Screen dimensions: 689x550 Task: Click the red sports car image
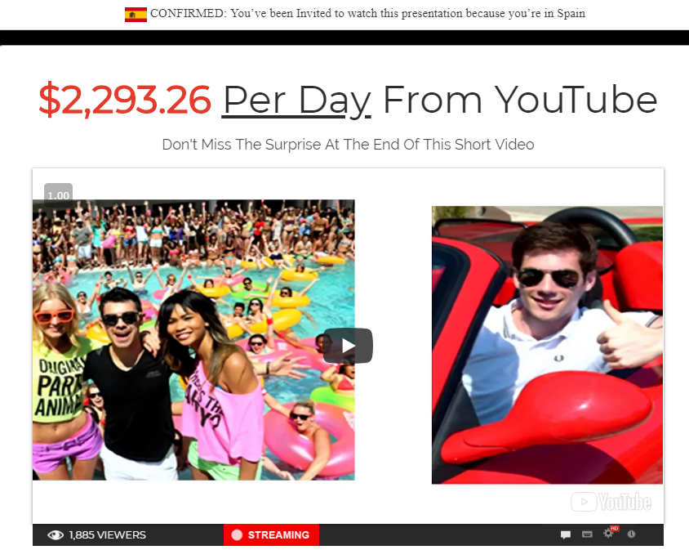(547, 345)
